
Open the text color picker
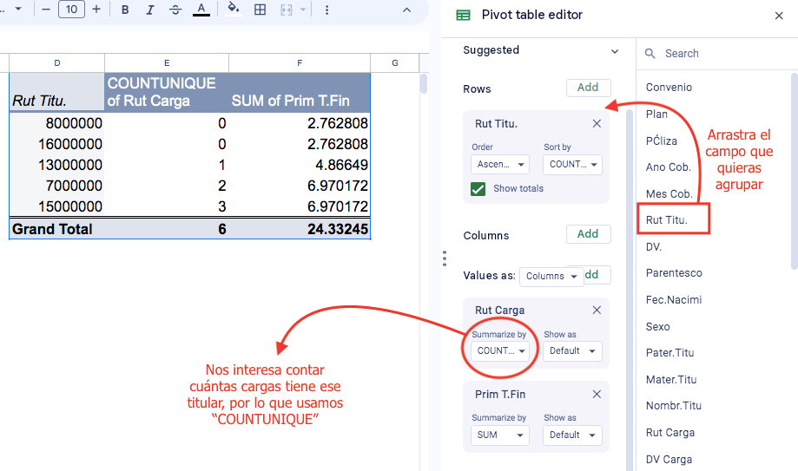point(201,10)
